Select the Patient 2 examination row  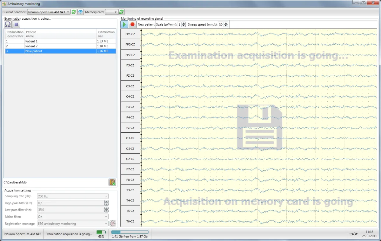[x=60, y=46]
